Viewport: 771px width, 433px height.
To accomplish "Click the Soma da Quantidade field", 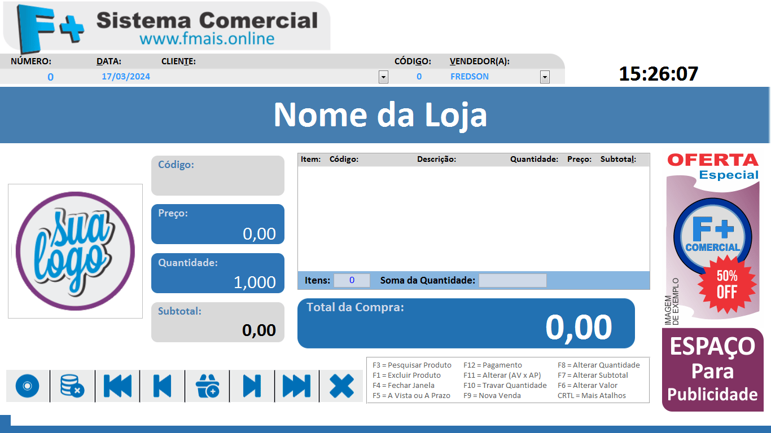I will (512, 280).
